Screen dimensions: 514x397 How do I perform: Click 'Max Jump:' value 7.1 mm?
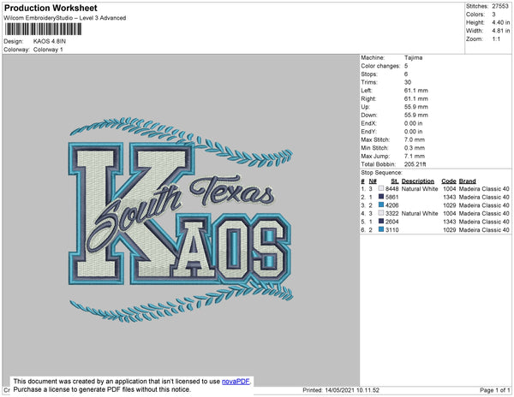tap(415, 156)
